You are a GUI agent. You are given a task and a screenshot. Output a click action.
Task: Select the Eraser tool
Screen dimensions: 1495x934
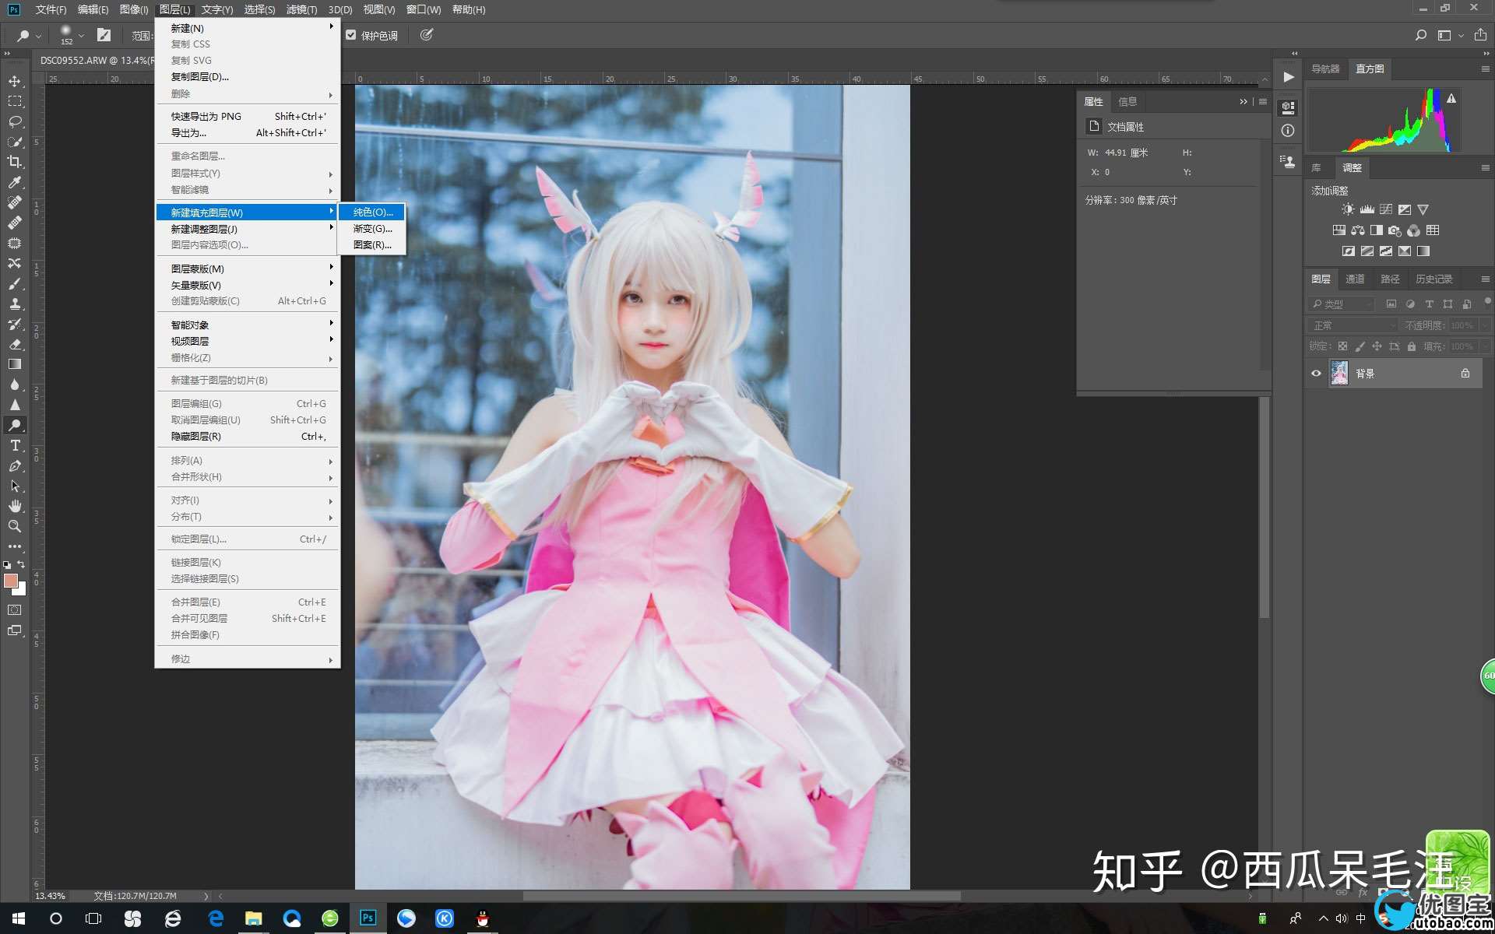15,344
